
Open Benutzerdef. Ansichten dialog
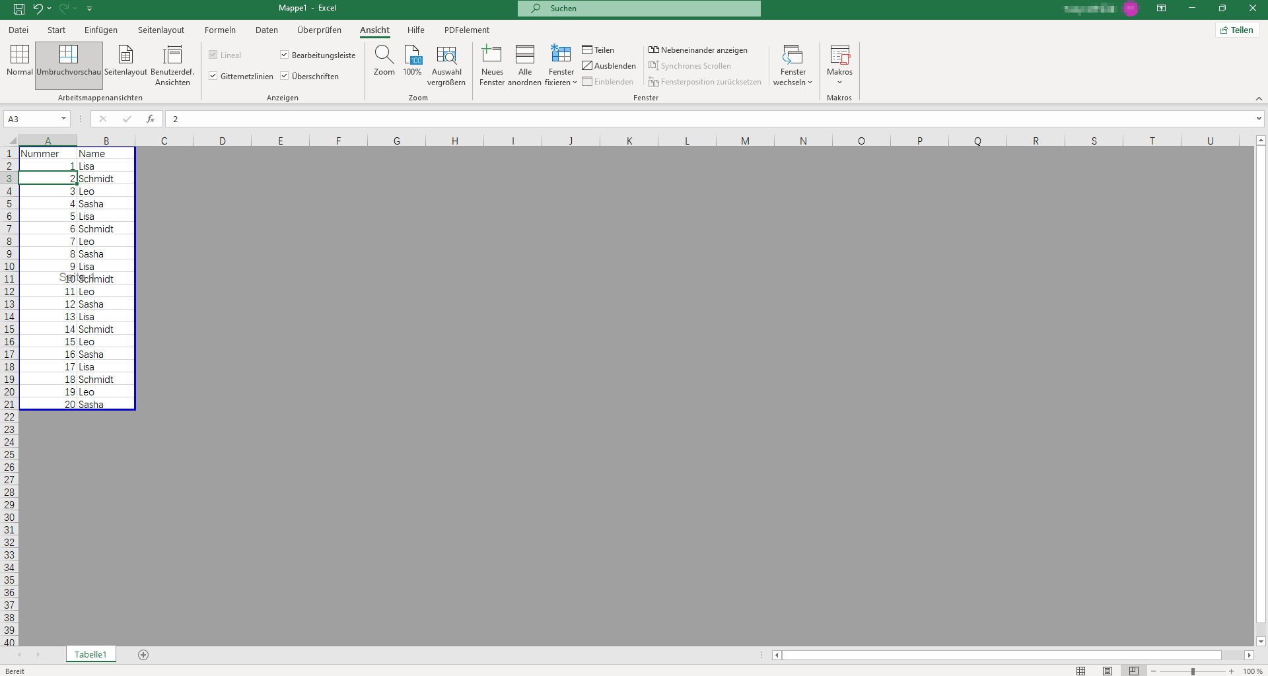[x=172, y=66]
